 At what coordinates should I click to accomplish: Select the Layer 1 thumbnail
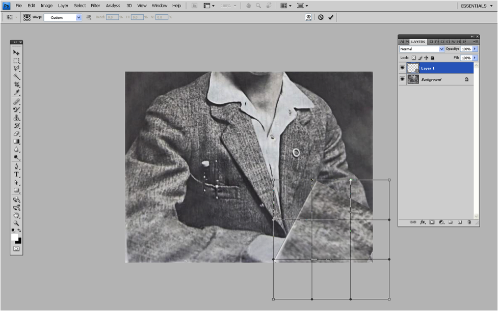tap(413, 68)
